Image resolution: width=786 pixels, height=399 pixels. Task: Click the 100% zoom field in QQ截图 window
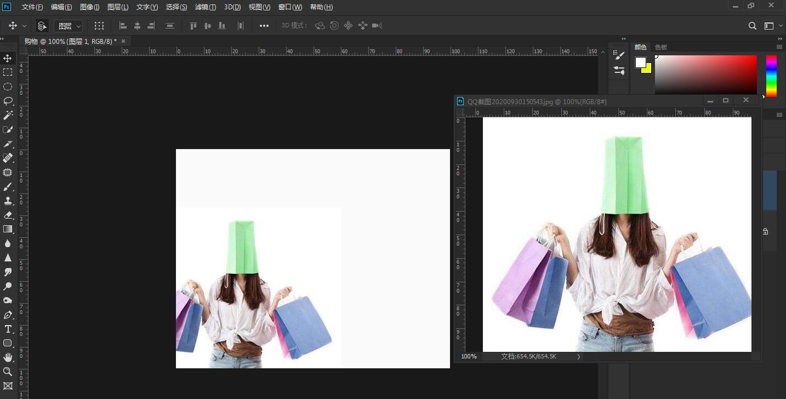469,356
